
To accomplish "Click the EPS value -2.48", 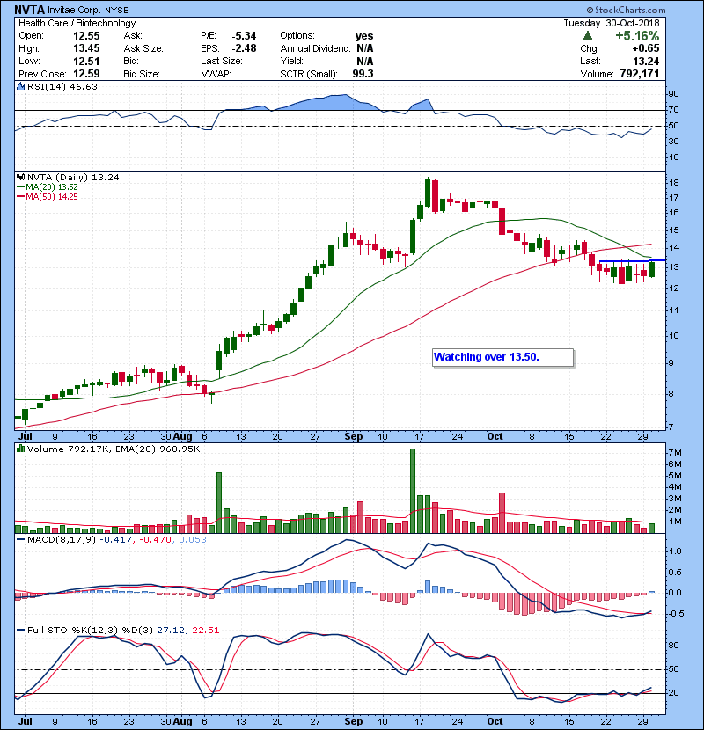I will point(244,48).
